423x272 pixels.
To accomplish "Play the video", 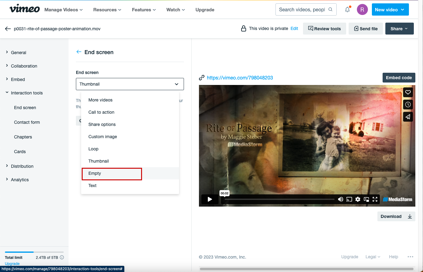I will pyautogui.click(x=210, y=199).
